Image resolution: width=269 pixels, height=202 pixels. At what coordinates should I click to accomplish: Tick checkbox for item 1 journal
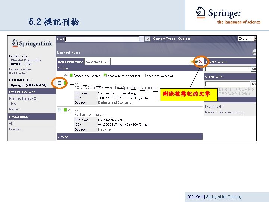pyautogui.click(x=59, y=83)
